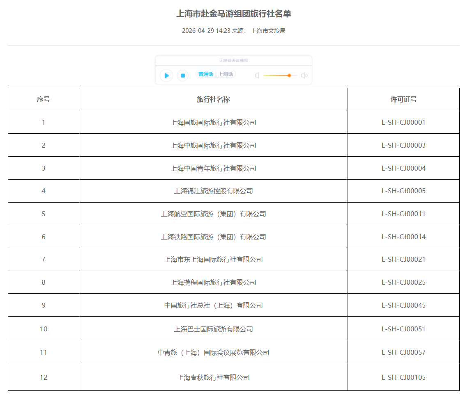Switch narration to 普通话

(x=206, y=74)
